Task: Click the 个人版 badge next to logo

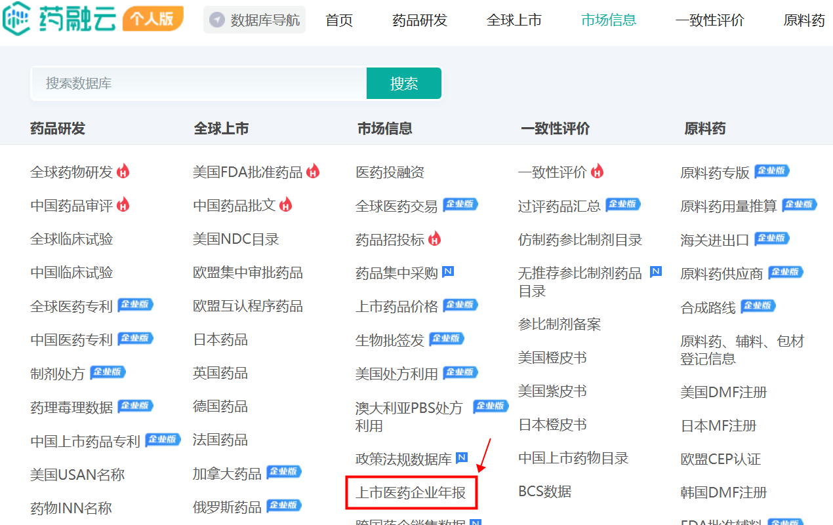Action: click(152, 19)
